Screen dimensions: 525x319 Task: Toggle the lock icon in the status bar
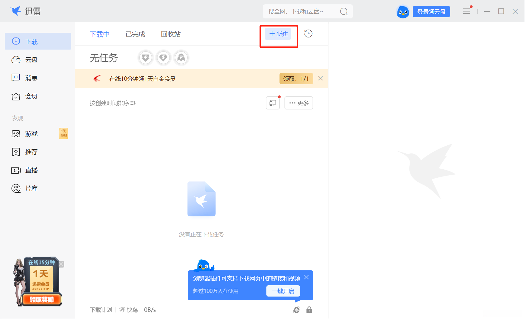pos(309,309)
